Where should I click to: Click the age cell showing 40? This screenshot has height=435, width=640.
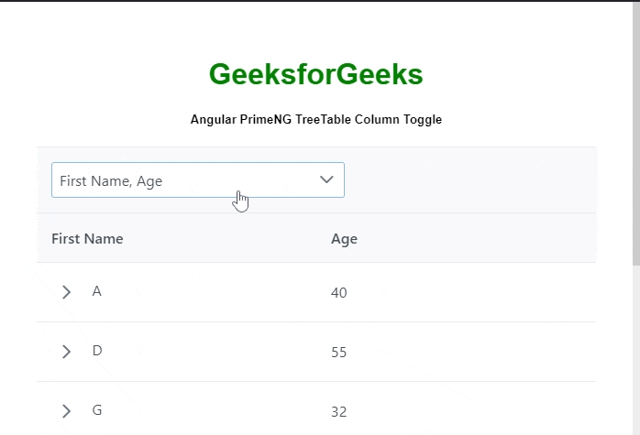pos(339,293)
